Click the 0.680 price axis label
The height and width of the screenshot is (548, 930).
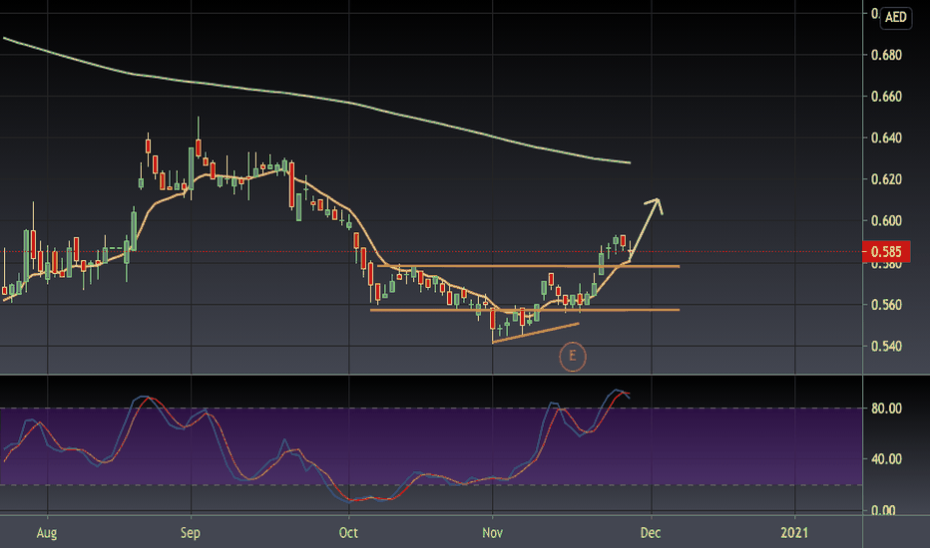(x=886, y=55)
